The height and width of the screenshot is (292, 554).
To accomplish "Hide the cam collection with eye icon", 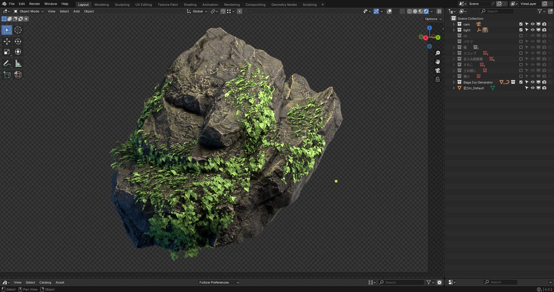I will coord(532,24).
